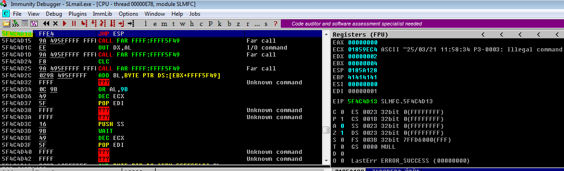Click the Trace into toolbar icon

click(x=102, y=23)
